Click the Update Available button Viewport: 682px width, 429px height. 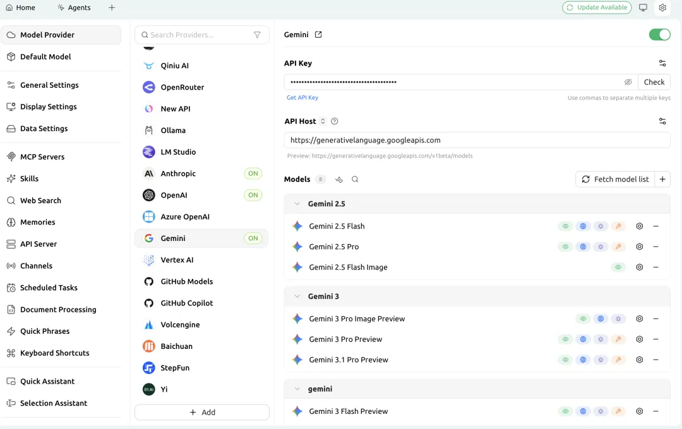coord(597,8)
